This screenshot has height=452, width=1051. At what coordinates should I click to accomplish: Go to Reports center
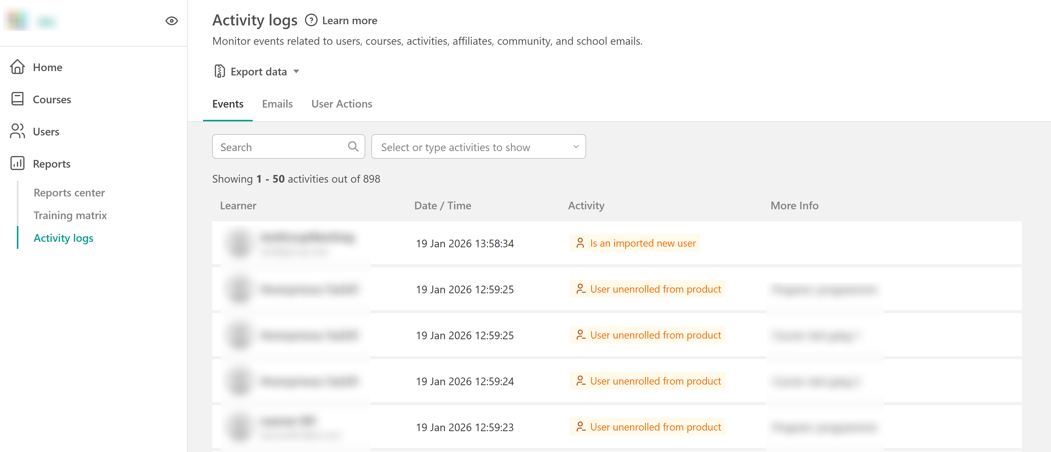[x=69, y=192]
